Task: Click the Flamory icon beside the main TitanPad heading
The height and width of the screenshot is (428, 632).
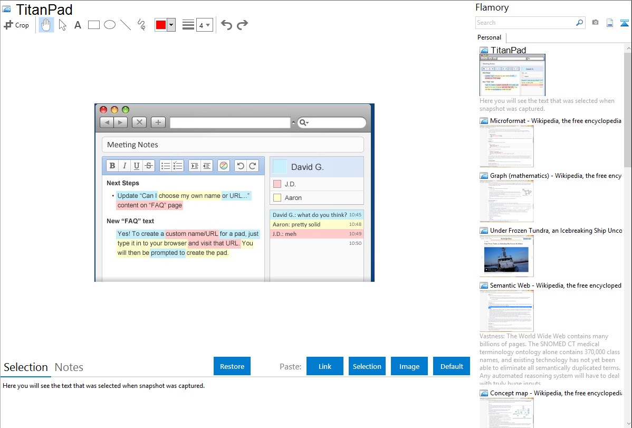Action: (7, 9)
